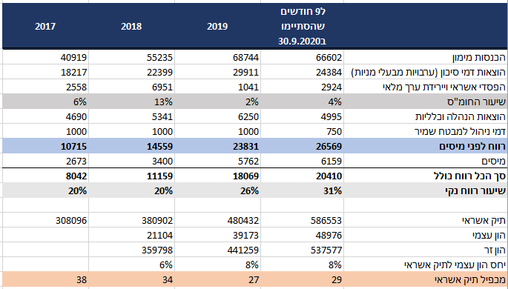Select the 2017 column header

pos(45,27)
